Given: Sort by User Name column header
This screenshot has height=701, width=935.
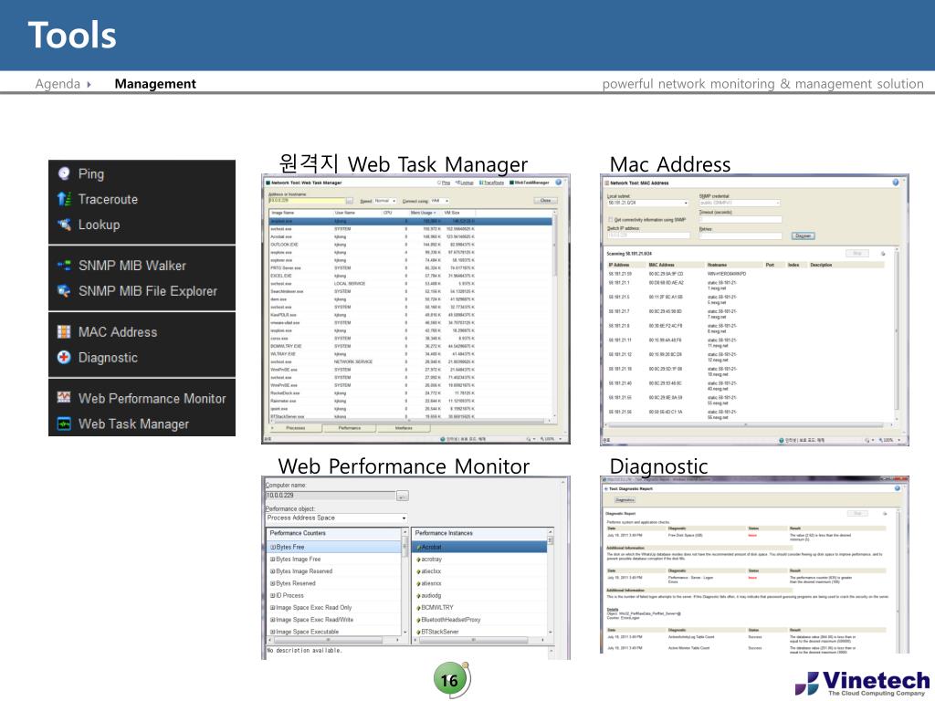Looking at the screenshot, I should click(357, 213).
